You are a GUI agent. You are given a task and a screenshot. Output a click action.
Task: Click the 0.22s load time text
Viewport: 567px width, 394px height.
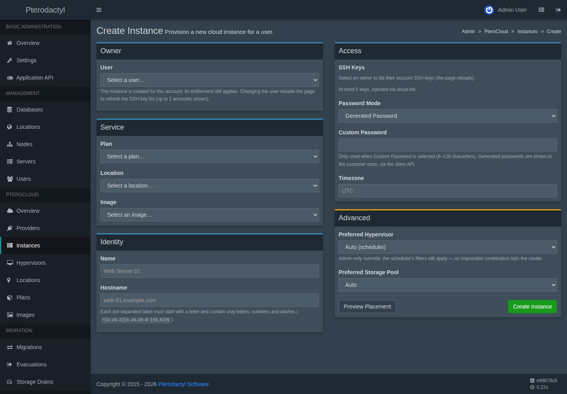pos(542,387)
